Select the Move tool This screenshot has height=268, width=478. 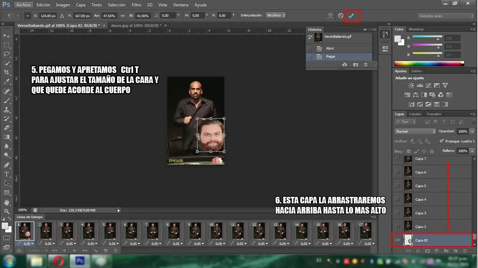click(7, 36)
